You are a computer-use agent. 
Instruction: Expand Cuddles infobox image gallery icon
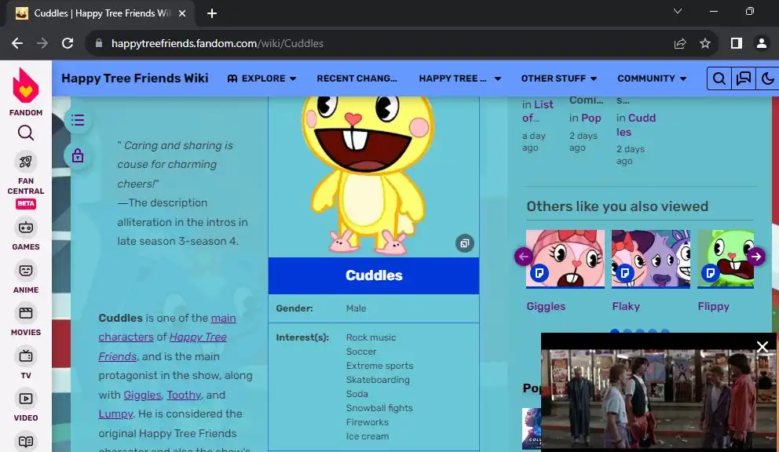(465, 243)
